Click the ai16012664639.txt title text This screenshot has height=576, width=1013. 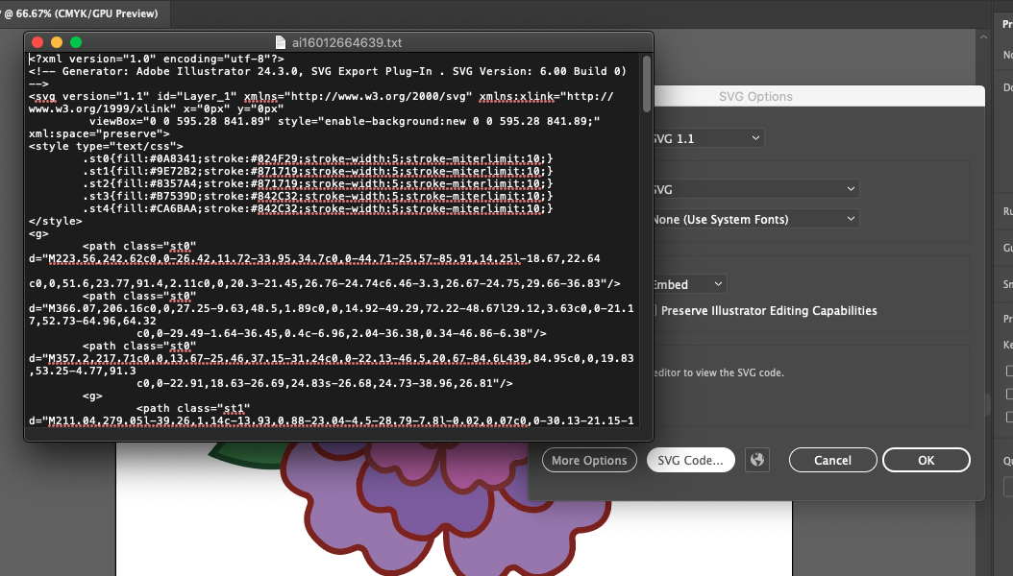pyautogui.click(x=347, y=42)
